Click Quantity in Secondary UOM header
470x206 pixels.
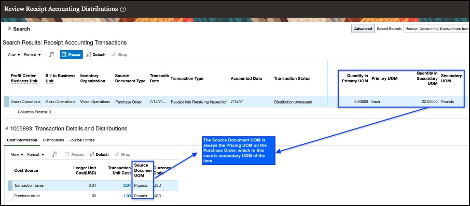427,78
